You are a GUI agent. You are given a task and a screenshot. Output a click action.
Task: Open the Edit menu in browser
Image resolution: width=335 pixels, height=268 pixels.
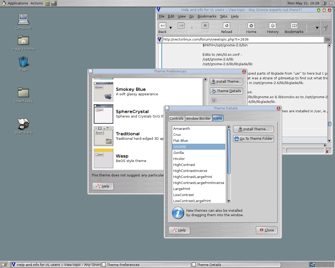pos(171,16)
